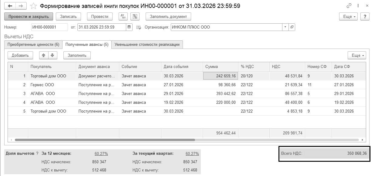
Task: Click the Сумма column header
Action: [221, 66]
